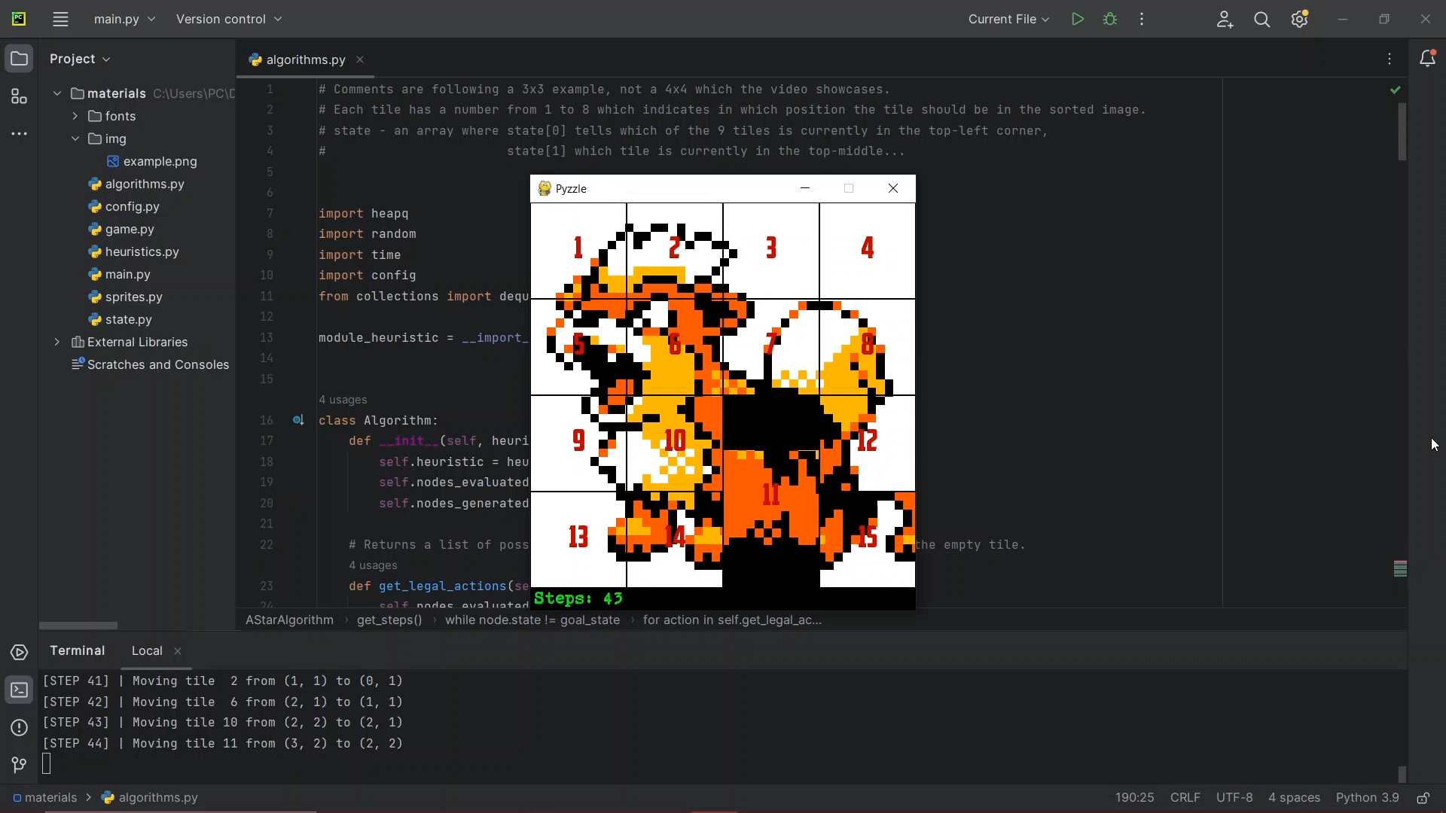
Task: Change CRLF line separator setting
Action: 1185,799
